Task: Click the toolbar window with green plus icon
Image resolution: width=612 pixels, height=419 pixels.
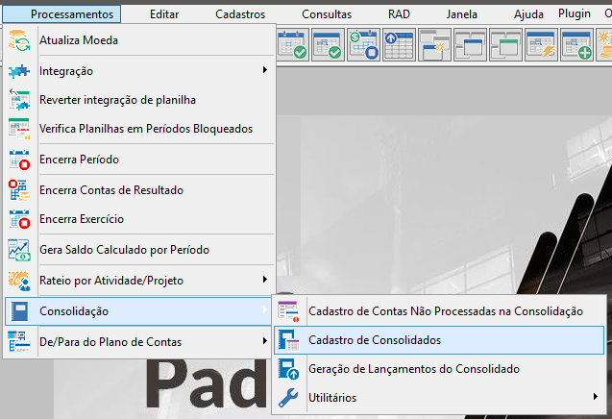Action: coord(576,44)
